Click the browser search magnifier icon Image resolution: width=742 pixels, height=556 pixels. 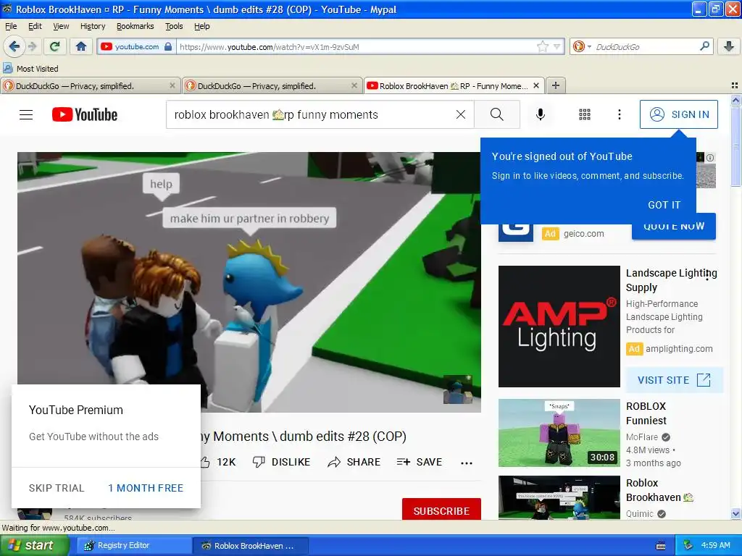(704, 46)
